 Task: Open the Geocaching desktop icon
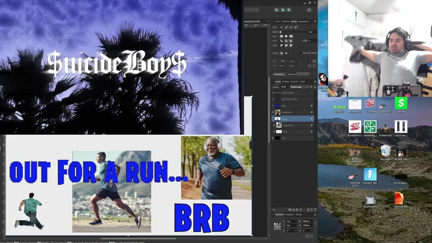(370, 129)
